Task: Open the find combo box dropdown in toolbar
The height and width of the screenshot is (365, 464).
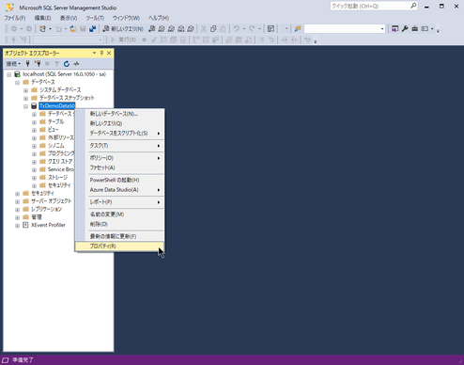Action: [x=382, y=29]
